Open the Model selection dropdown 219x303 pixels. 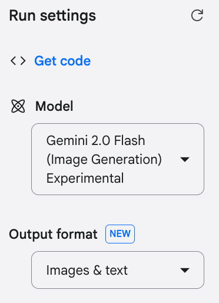point(118,159)
